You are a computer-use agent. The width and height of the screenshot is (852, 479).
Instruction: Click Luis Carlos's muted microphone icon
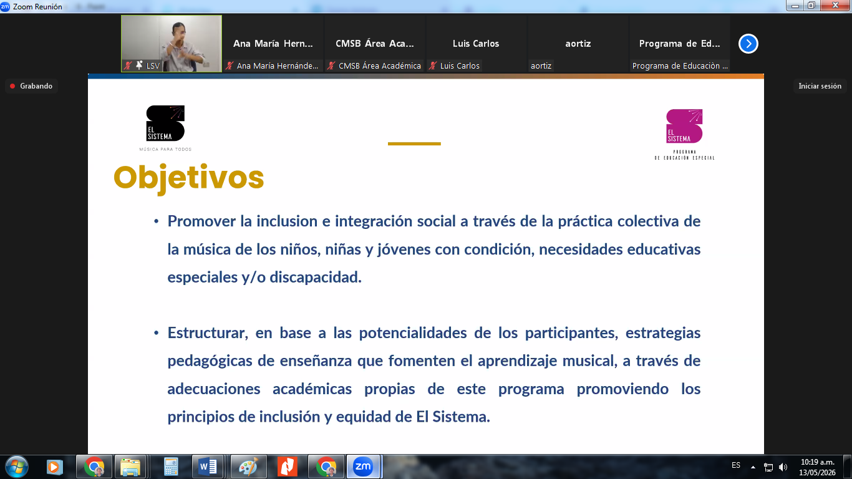[x=433, y=65]
